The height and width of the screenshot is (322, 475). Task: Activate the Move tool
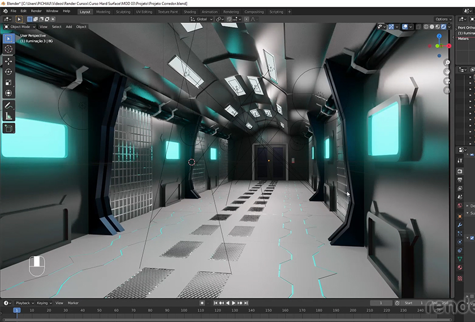tap(8, 61)
